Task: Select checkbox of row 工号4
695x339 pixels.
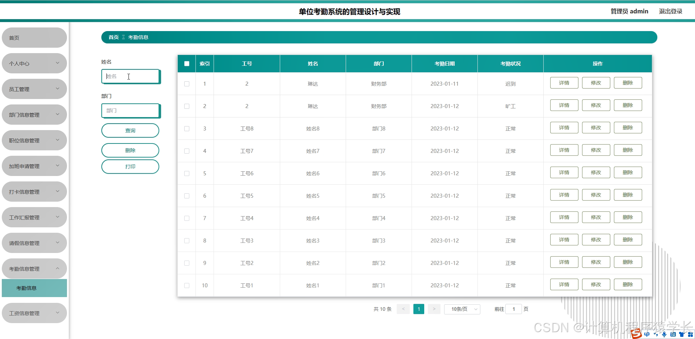Action: coord(187,218)
